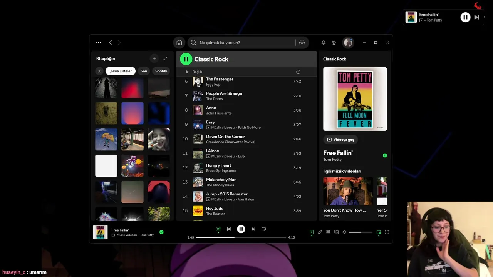
Task: Open Creedence Clearwater Revival artist link
Action: [230, 142]
